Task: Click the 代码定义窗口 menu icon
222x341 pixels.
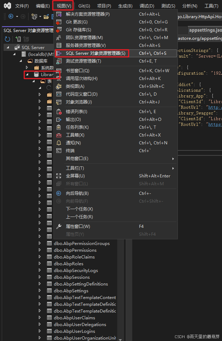Action: pyautogui.click(x=59, y=94)
